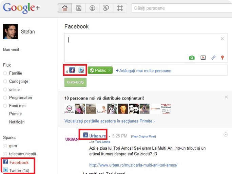This screenshot has height=174, width=232.
Task: Open the Tori Amos link
Action: (102, 142)
